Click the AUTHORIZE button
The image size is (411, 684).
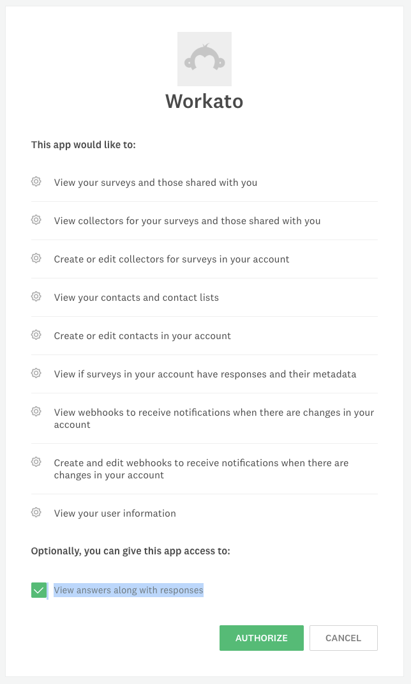pos(261,637)
